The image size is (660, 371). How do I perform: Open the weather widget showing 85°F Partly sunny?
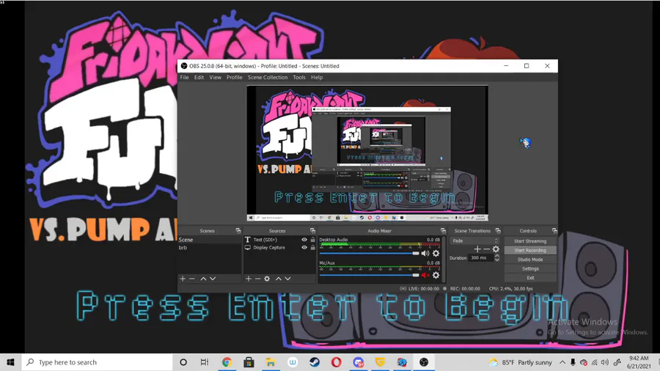[x=520, y=362]
